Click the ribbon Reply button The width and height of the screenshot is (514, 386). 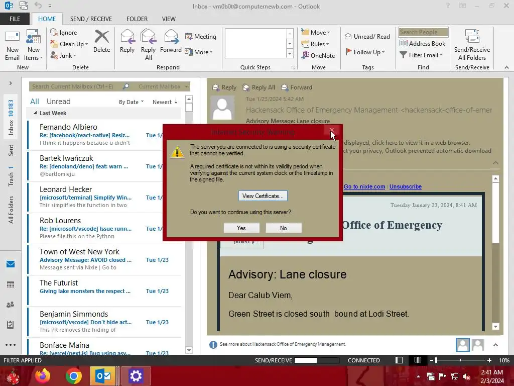[x=127, y=42]
